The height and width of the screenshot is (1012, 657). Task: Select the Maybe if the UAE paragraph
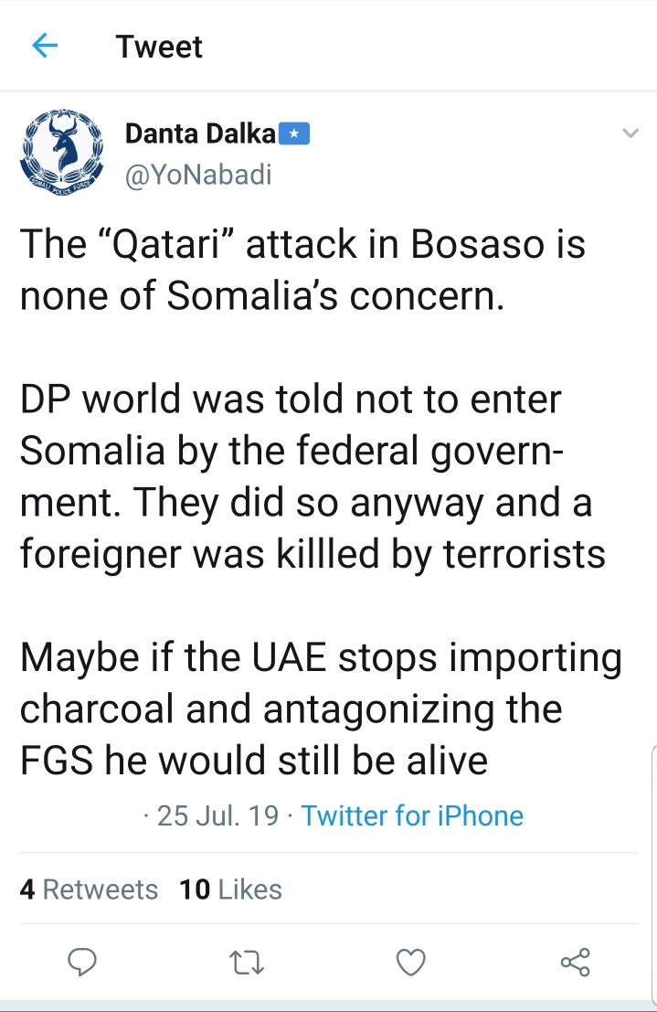tap(322, 708)
